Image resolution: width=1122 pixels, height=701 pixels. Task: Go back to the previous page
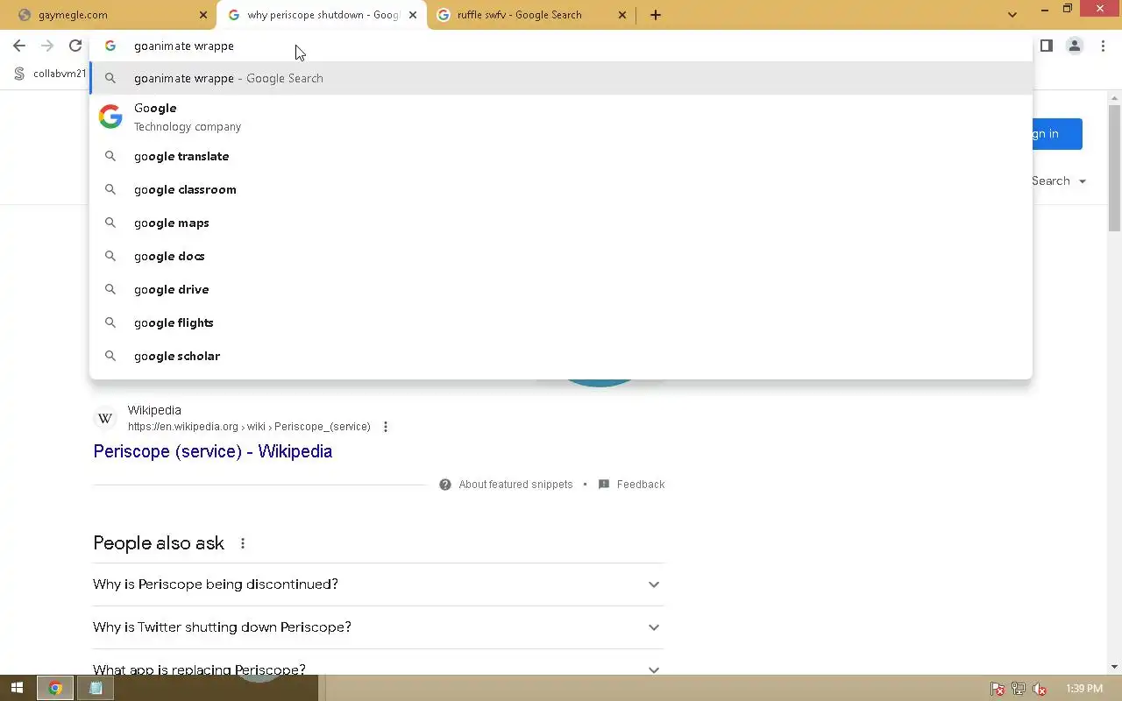click(19, 46)
